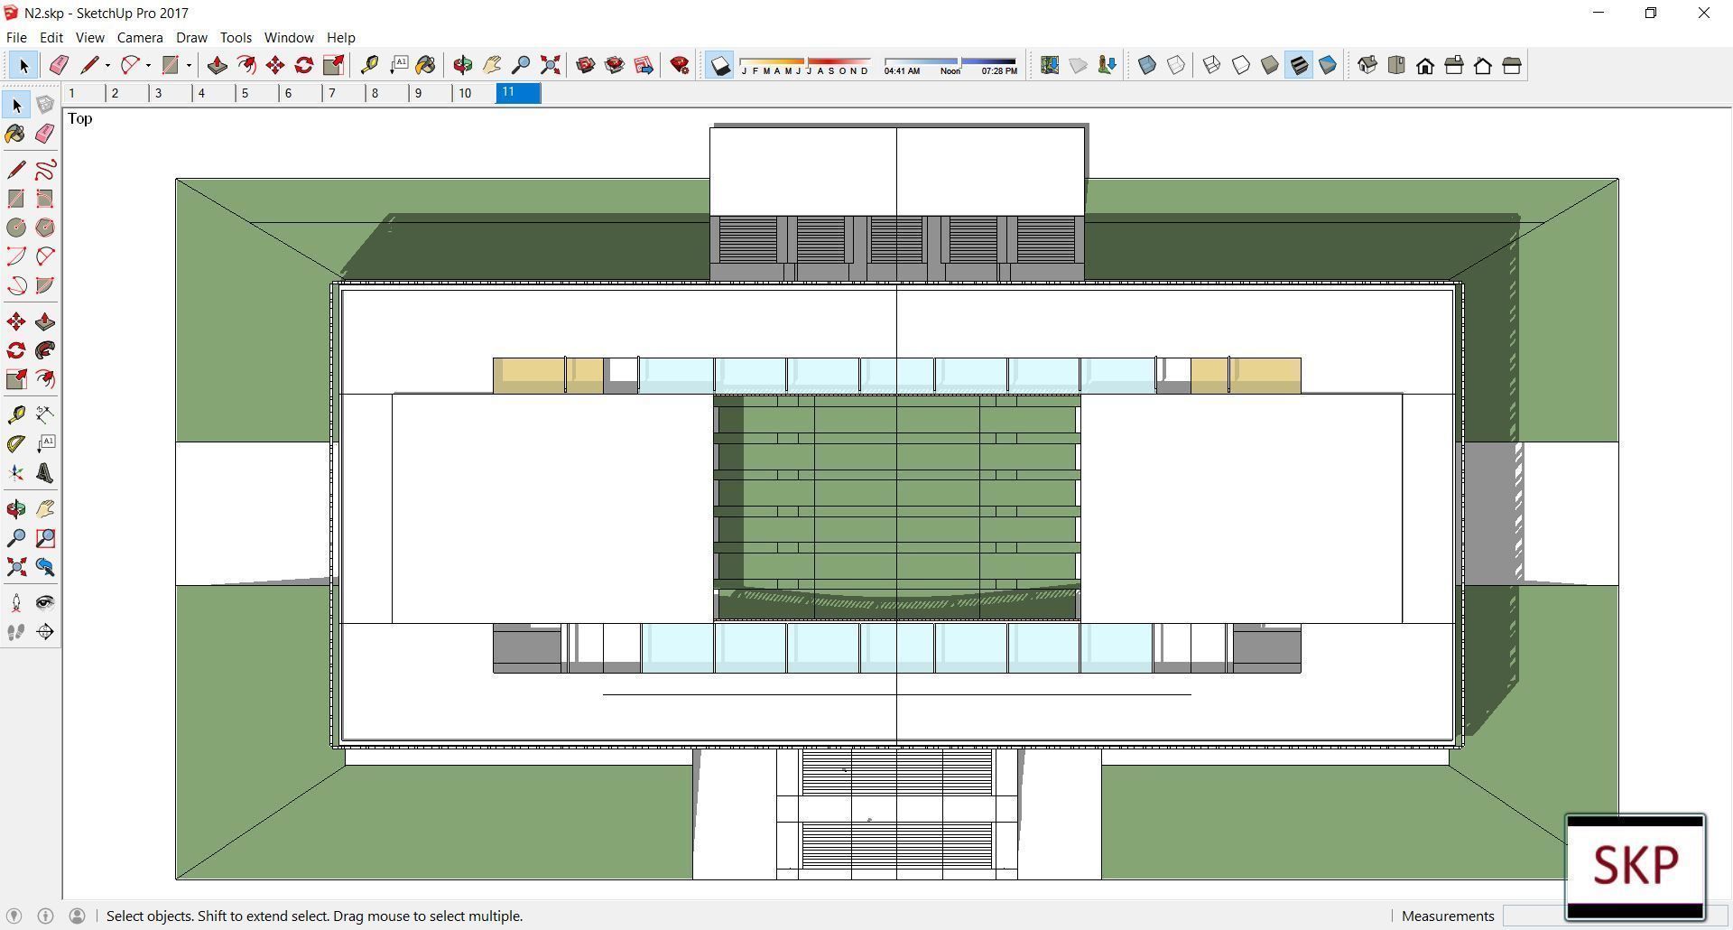Switch to Right standard view
Image resolution: width=1733 pixels, height=930 pixels.
coord(1454,65)
